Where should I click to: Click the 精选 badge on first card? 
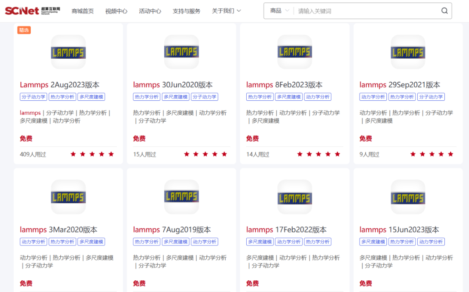[24, 30]
